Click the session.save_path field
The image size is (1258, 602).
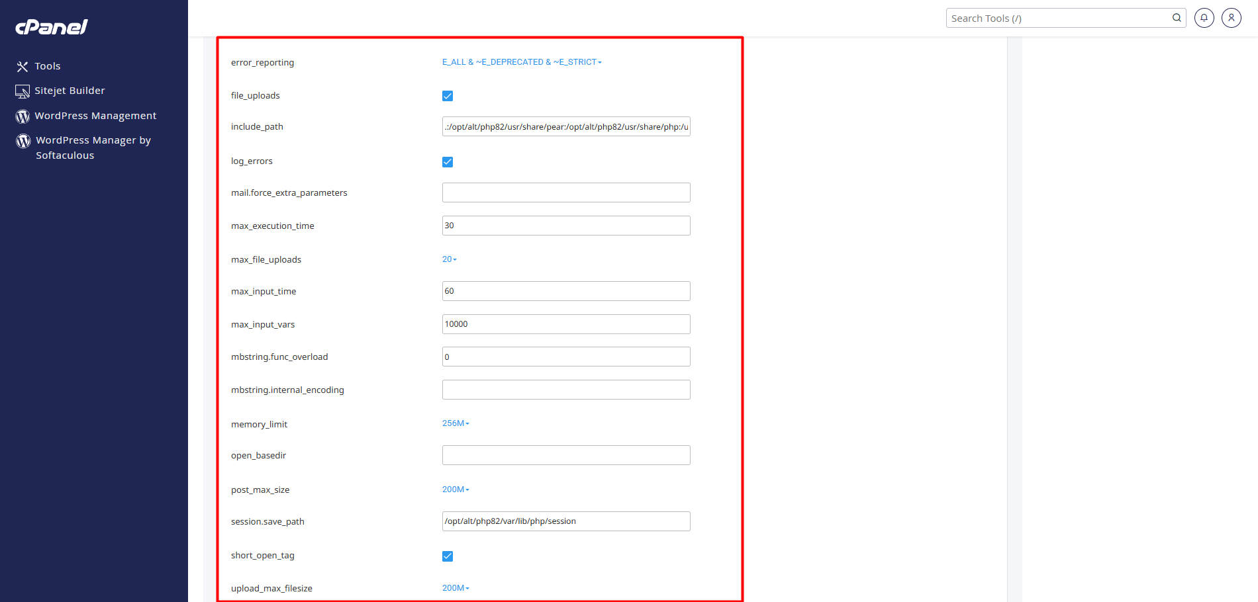click(566, 521)
